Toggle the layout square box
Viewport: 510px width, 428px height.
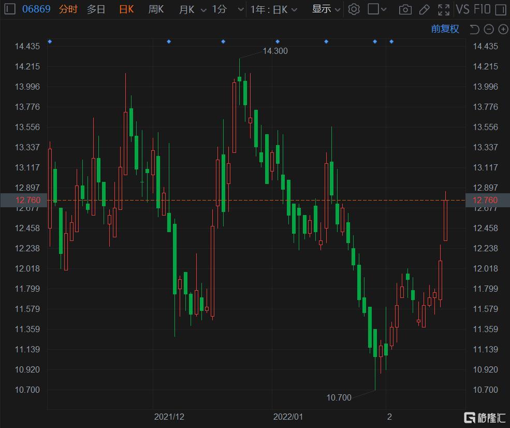373,9
